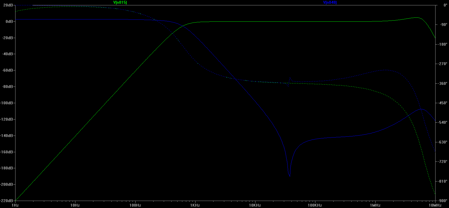
Task: Click the -180° phase axis label
Action: pos(443,44)
